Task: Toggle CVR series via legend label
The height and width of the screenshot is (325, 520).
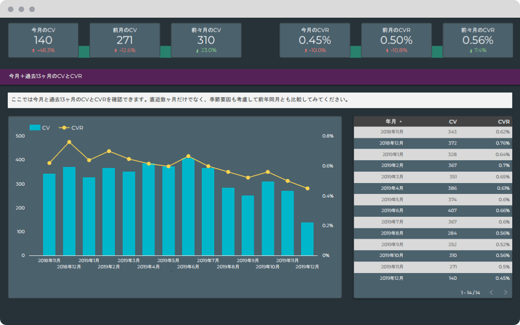Action: click(x=77, y=127)
